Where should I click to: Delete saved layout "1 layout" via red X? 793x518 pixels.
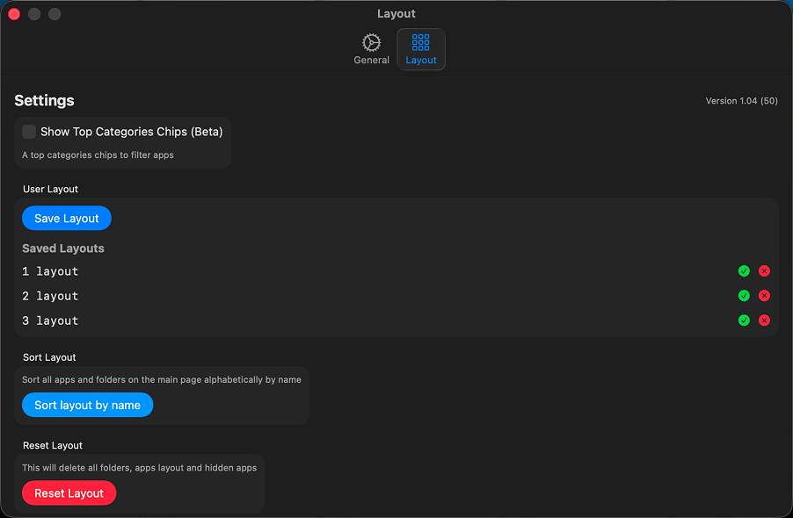click(x=764, y=271)
